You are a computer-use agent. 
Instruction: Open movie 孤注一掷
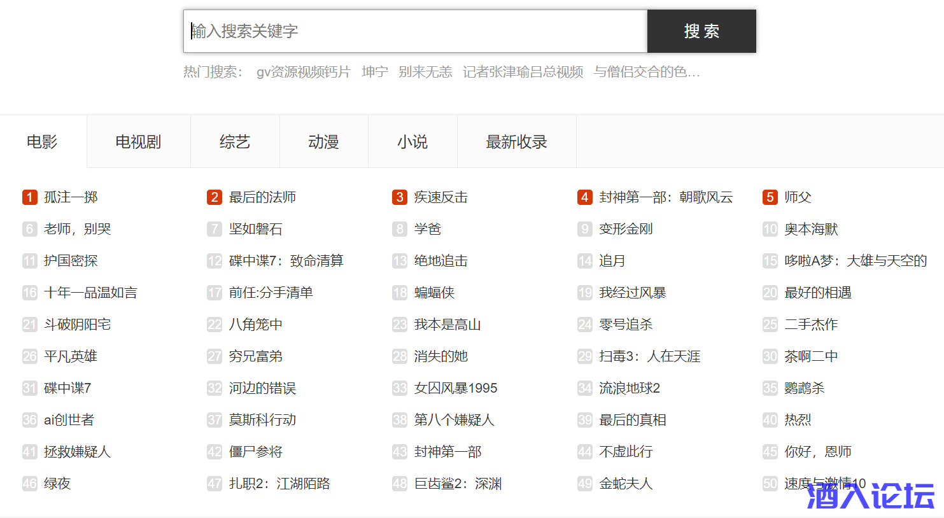(x=71, y=197)
